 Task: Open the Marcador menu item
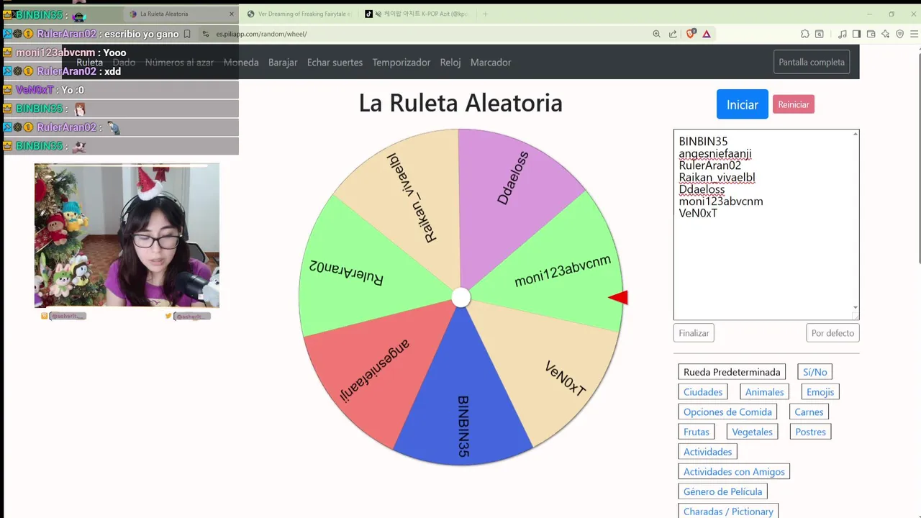[491, 63]
